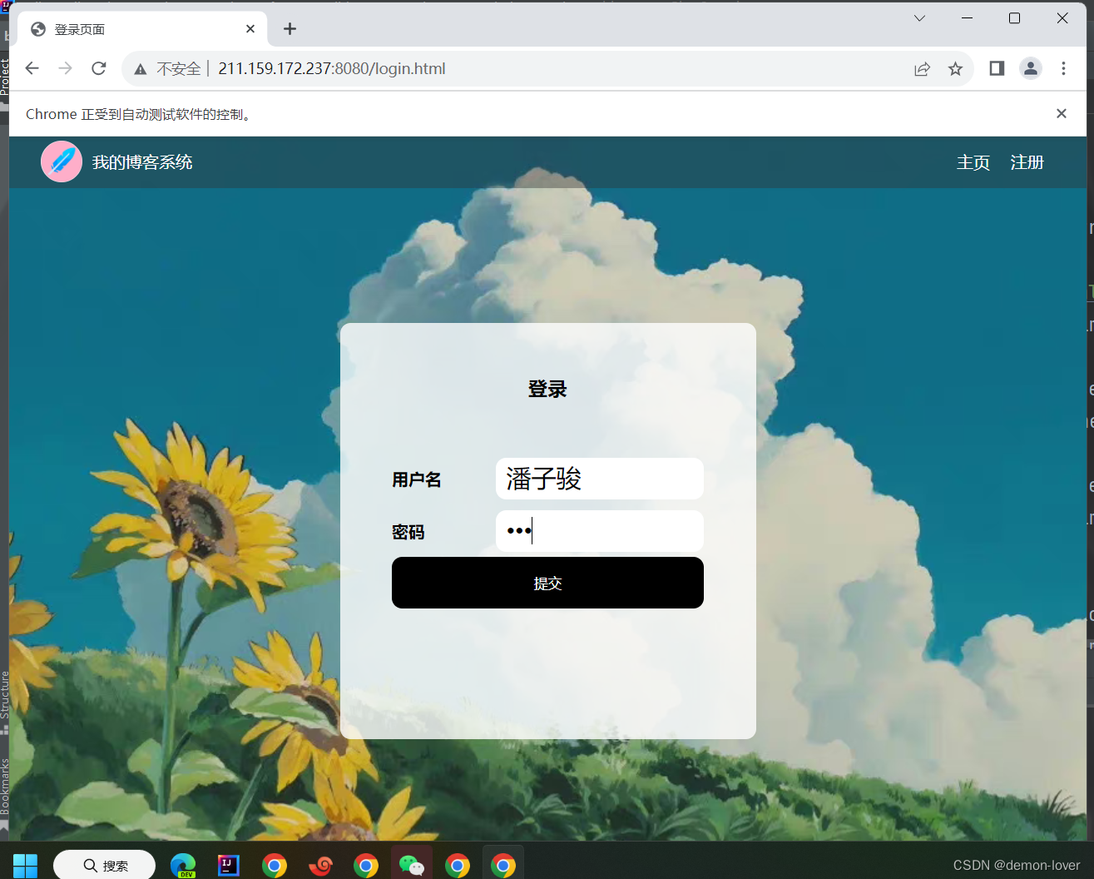Click the 登录 heading text

547,389
